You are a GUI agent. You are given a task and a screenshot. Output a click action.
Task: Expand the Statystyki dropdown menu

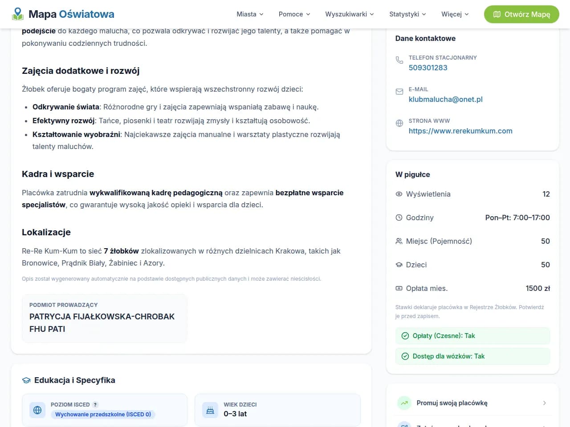click(408, 14)
